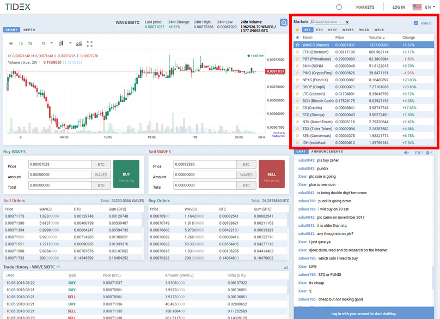The height and width of the screenshot is (319, 440).
Task: Clear the market search with X icon
Action: coord(347,22)
